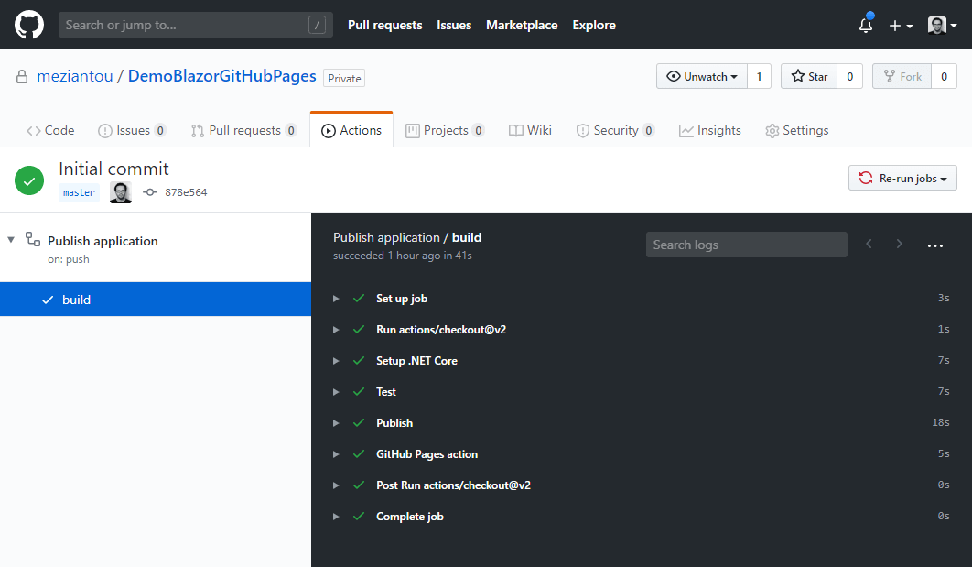Expand the Set up job step

[x=336, y=299]
